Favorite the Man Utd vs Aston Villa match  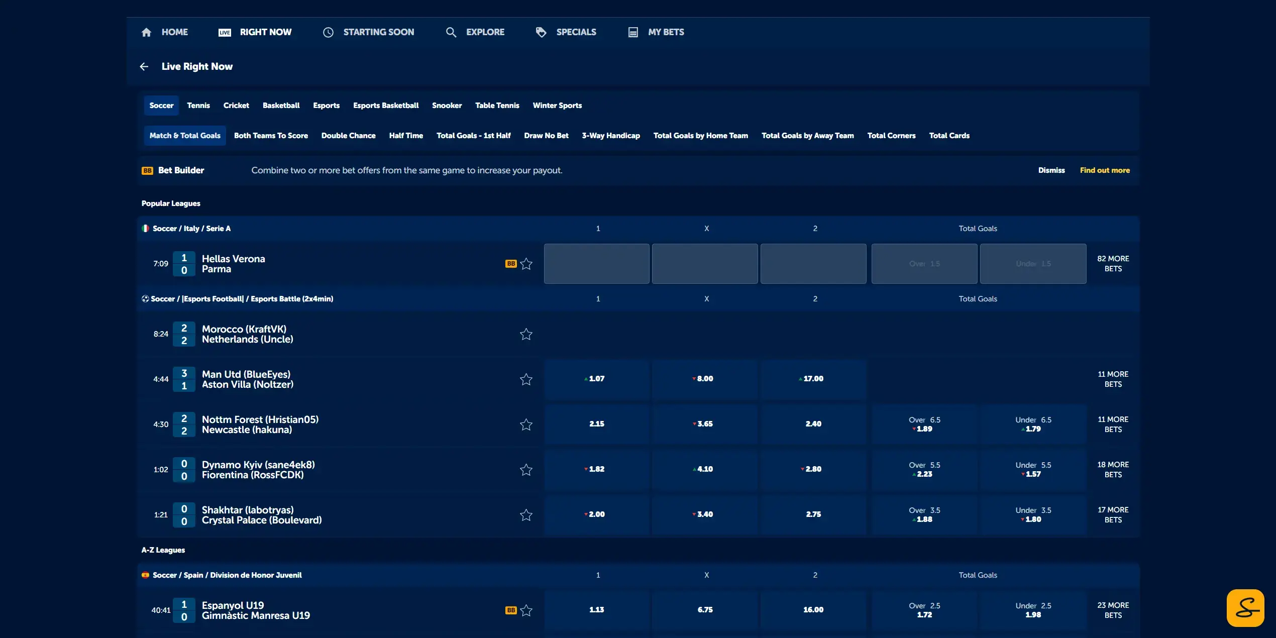pos(526,379)
